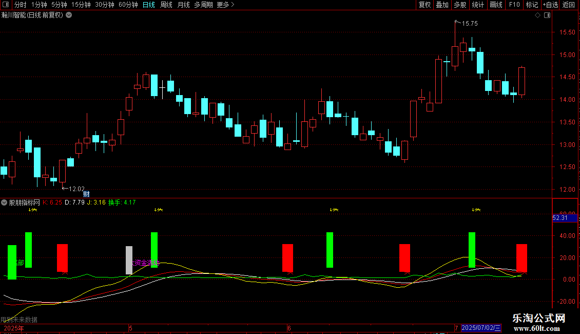Click the gray signal bar in indicator
Image resolution: width=580 pixels, height=334 pixels.
coord(129,261)
